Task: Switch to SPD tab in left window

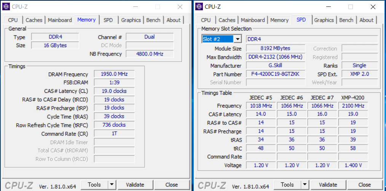Action: [x=108, y=20]
